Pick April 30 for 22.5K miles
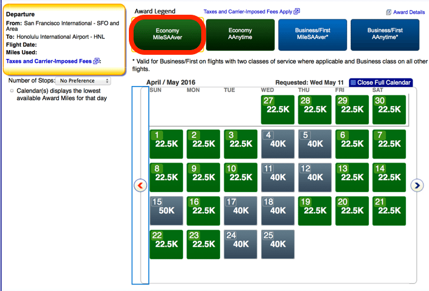Image resolution: width=429 pixels, height=291 pixels. pos(389,110)
